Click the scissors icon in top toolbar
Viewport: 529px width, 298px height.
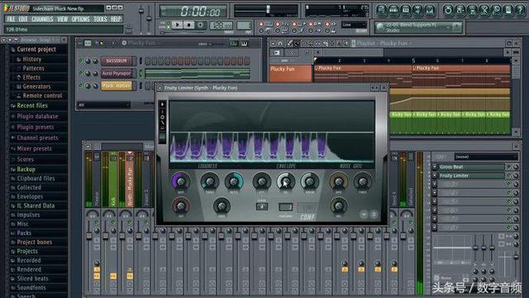[484, 10]
